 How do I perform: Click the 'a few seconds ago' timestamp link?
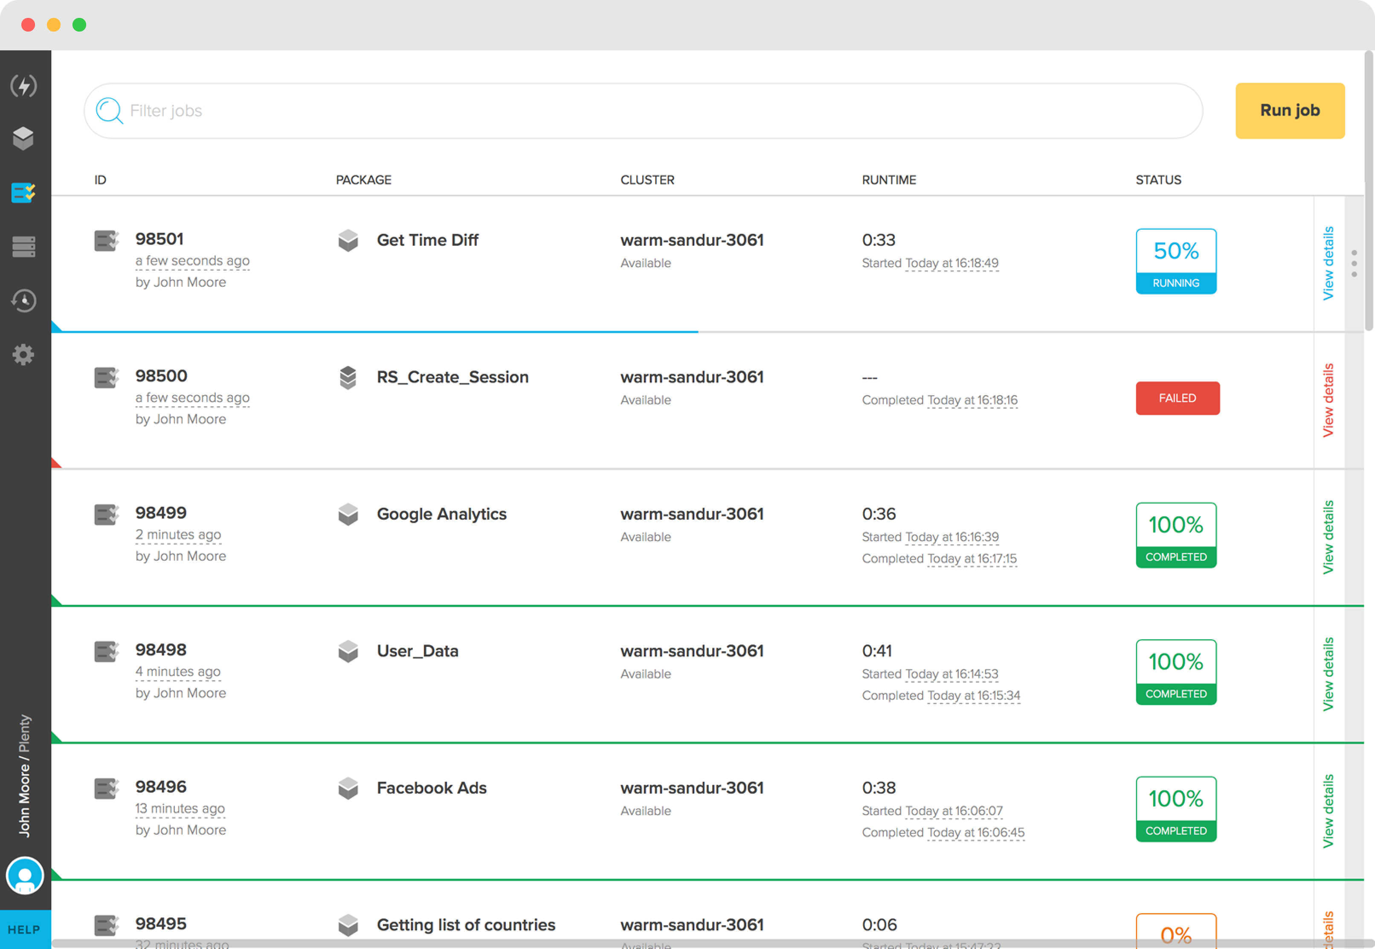click(x=192, y=260)
